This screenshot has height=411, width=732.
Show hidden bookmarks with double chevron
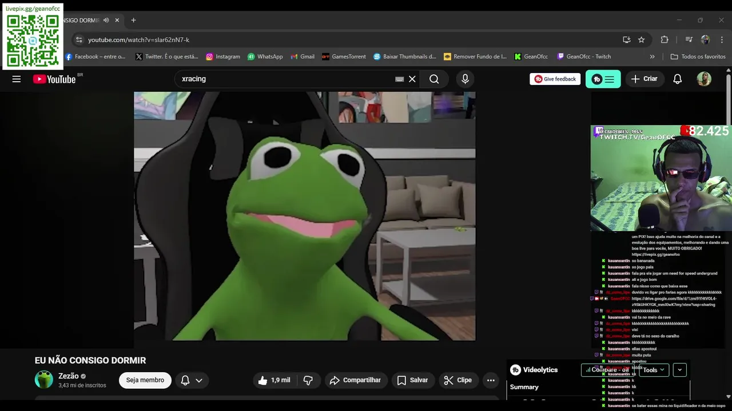(x=652, y=57)
